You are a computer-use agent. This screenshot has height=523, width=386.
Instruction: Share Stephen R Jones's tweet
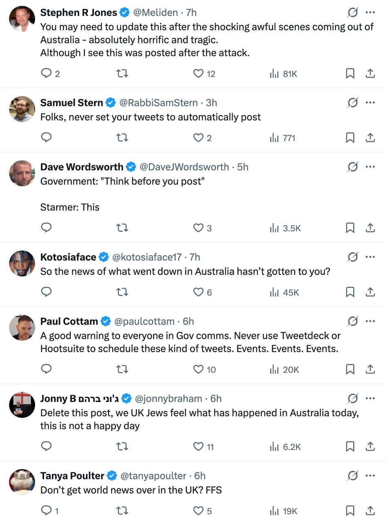370,74
